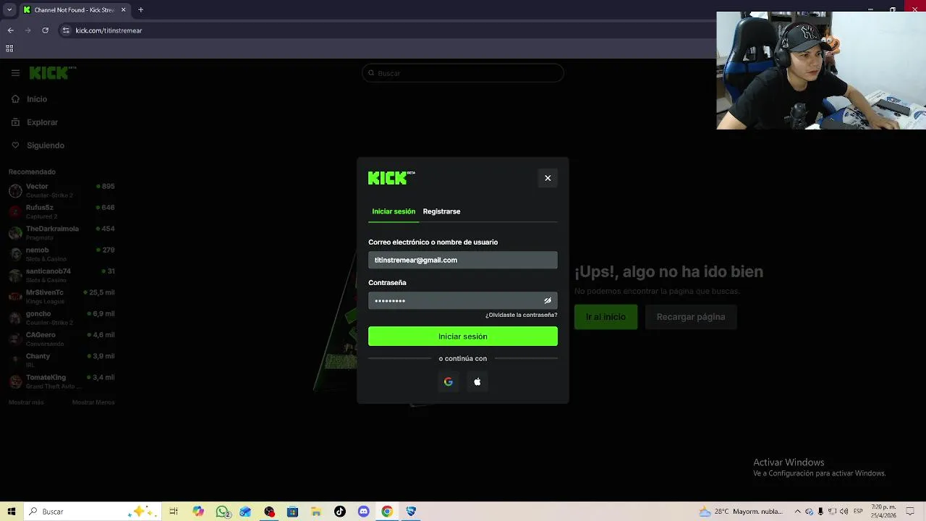
Task: Open weather widget showing 28°C
Action: (x=741, y=512)
